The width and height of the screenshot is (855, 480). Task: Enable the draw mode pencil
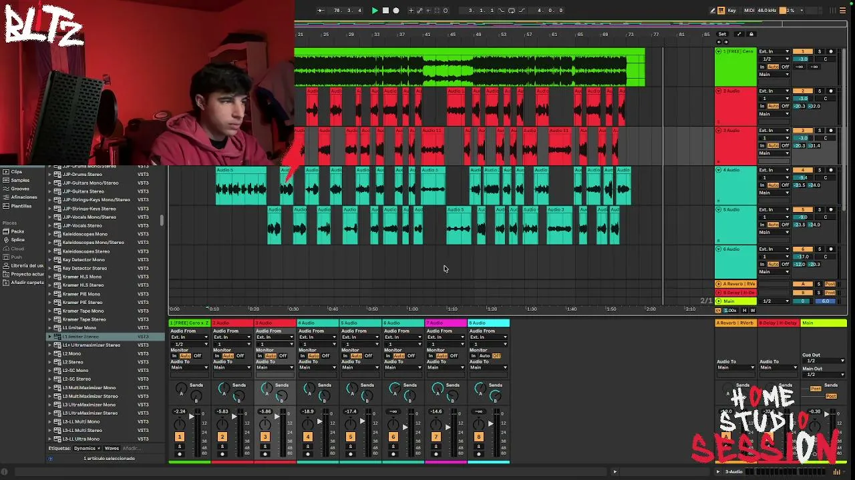[713, 11]
